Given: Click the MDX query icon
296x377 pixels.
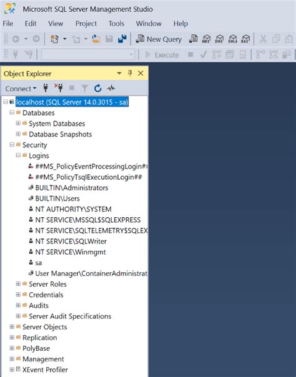Looking at the screenshot, I should click(206, 39).
